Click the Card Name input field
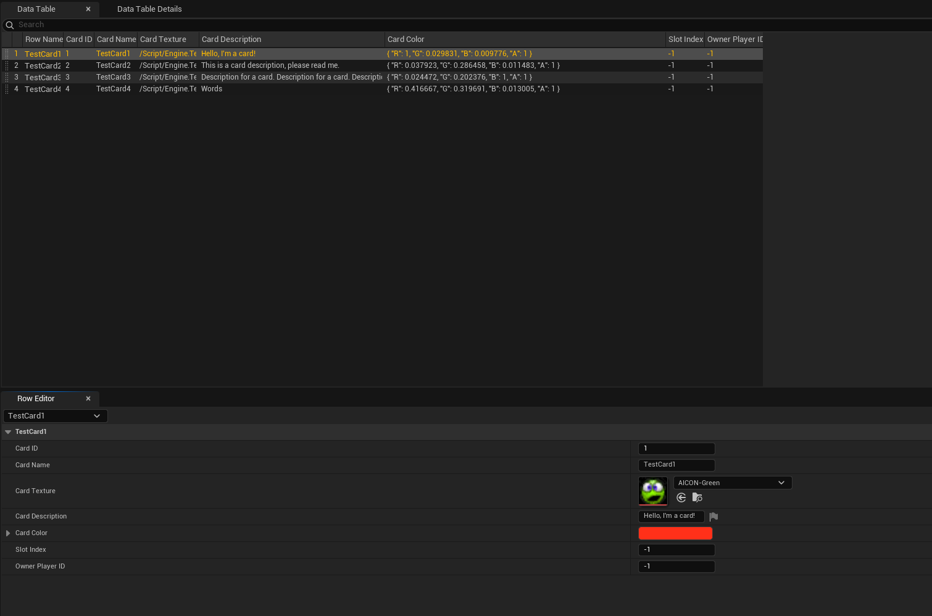This screenshot has width=932, height=616. [x=676, y=465]
